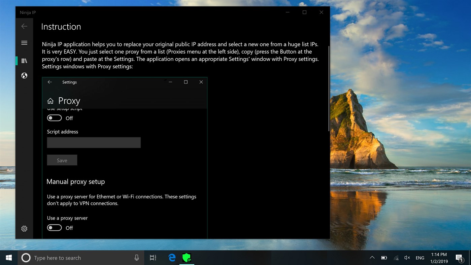Click inside the Script address field
Screen dimensions: 471x265
pyautogui.click(x=94, y=142)
